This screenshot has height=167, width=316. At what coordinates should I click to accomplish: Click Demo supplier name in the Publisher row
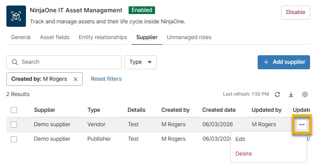52,139
